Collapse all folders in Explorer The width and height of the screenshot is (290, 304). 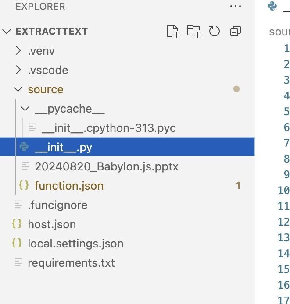236,31
